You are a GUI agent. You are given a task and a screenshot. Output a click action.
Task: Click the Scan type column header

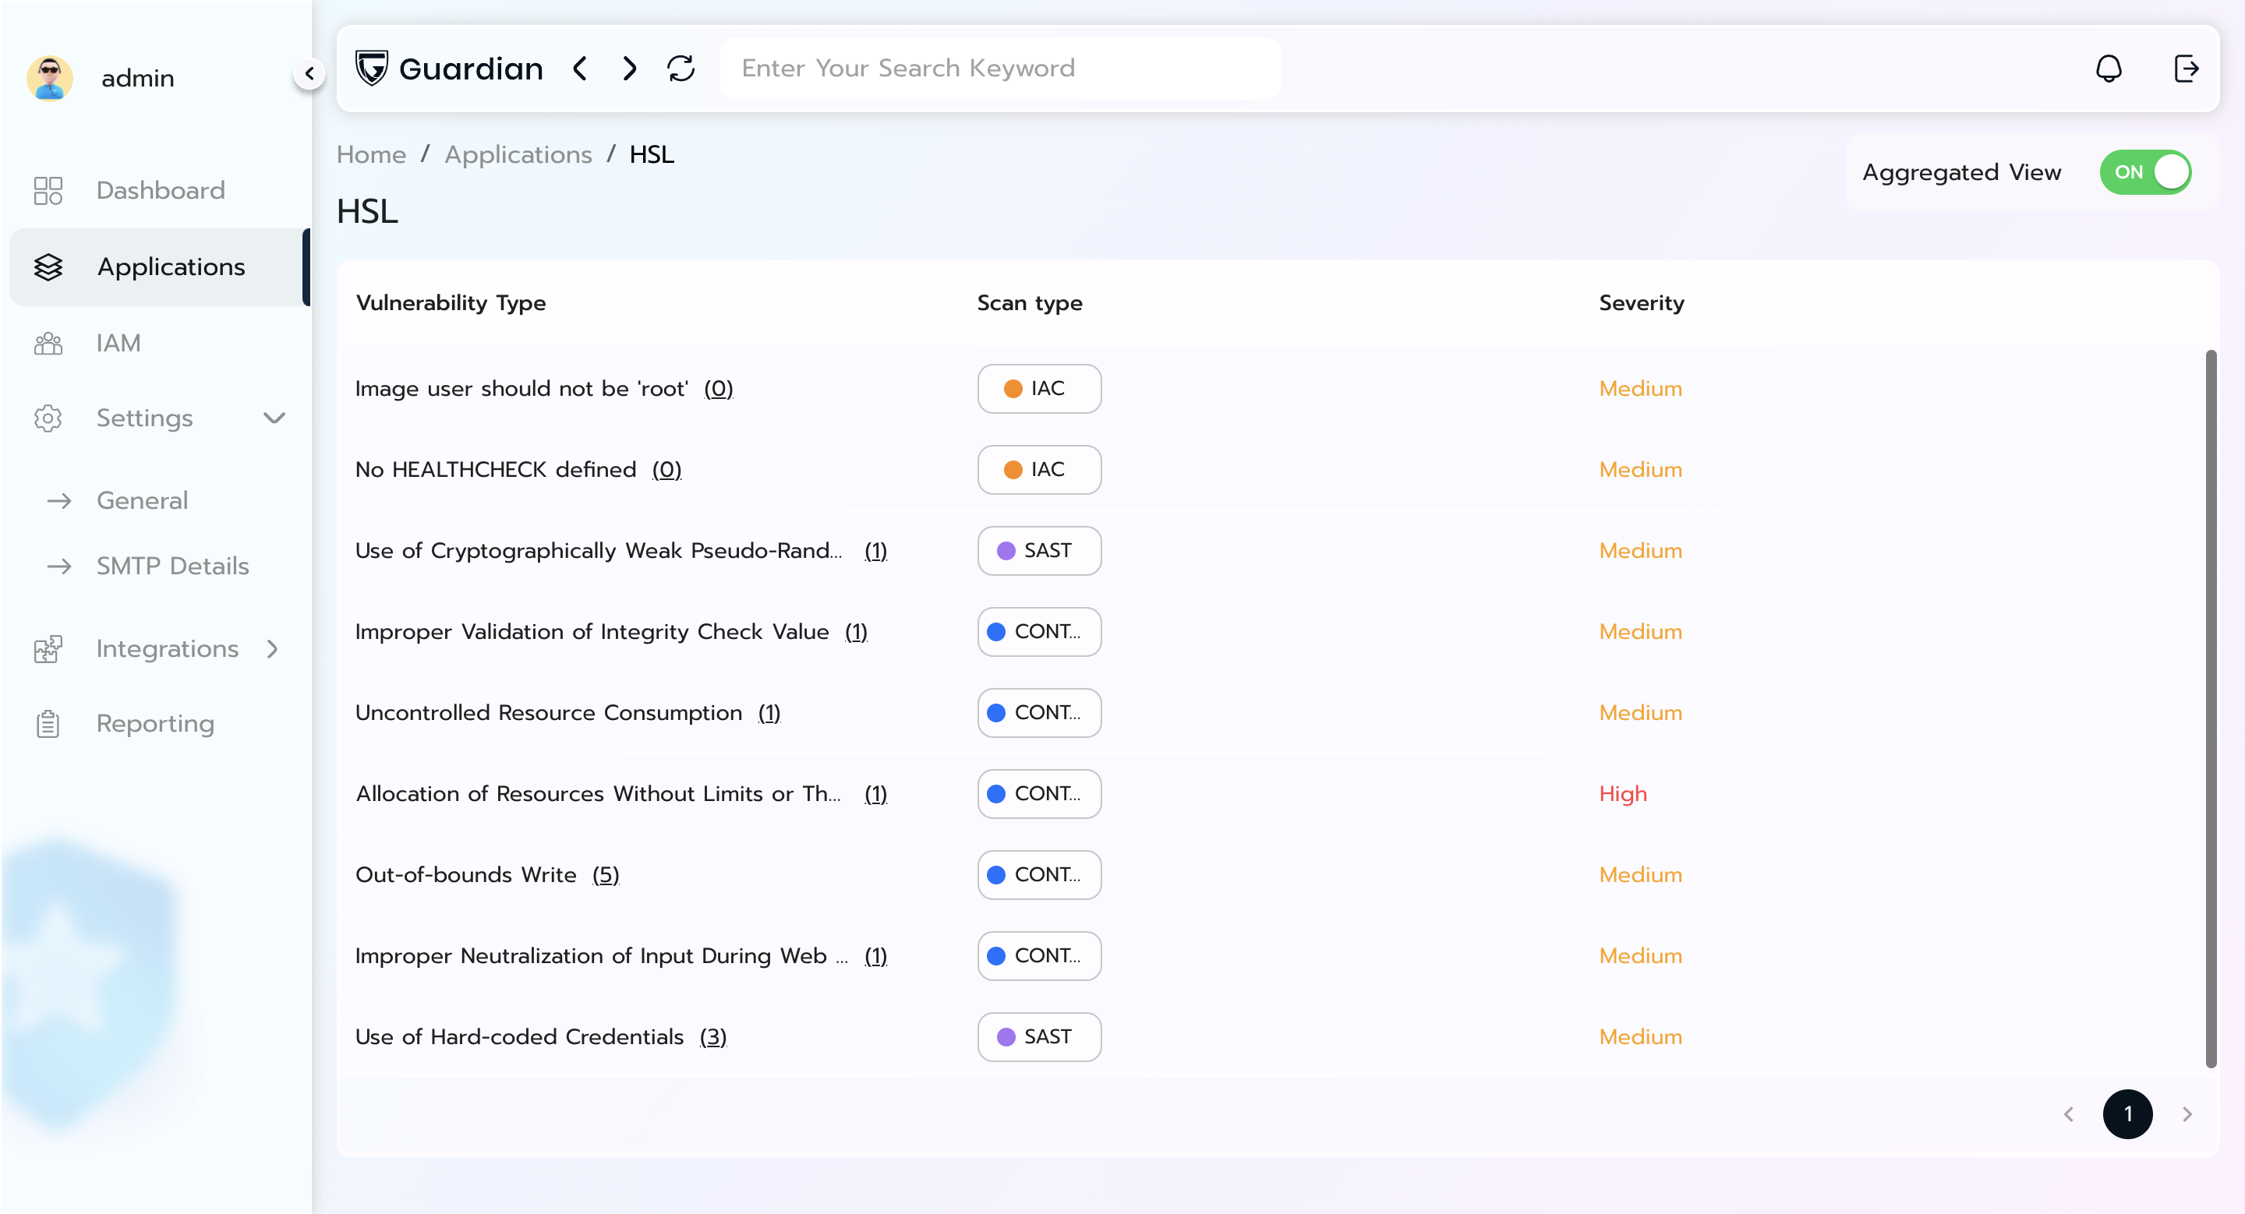point(1029,303)
